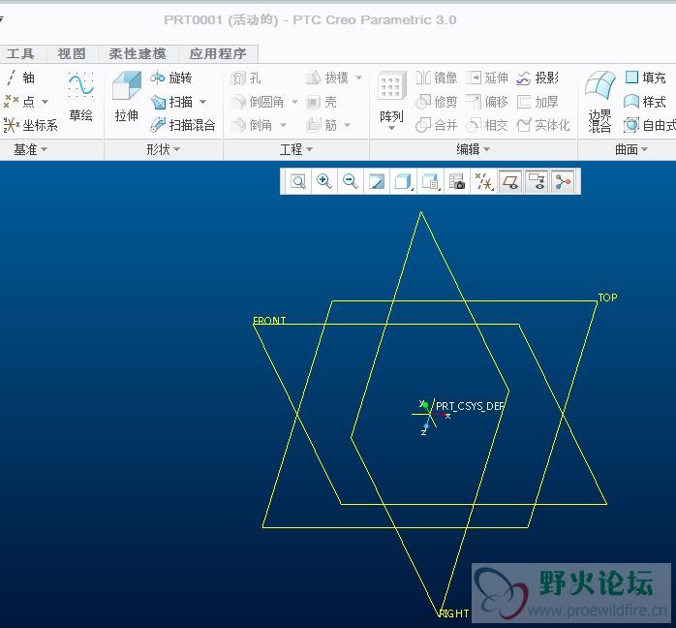Expand the 曲面 group overflow
This screenshot has width=676, height=628.
pyautogui.click(x=631, y=149)
